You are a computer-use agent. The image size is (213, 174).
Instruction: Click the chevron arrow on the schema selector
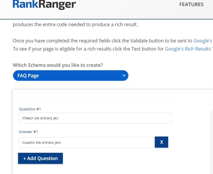124,76
